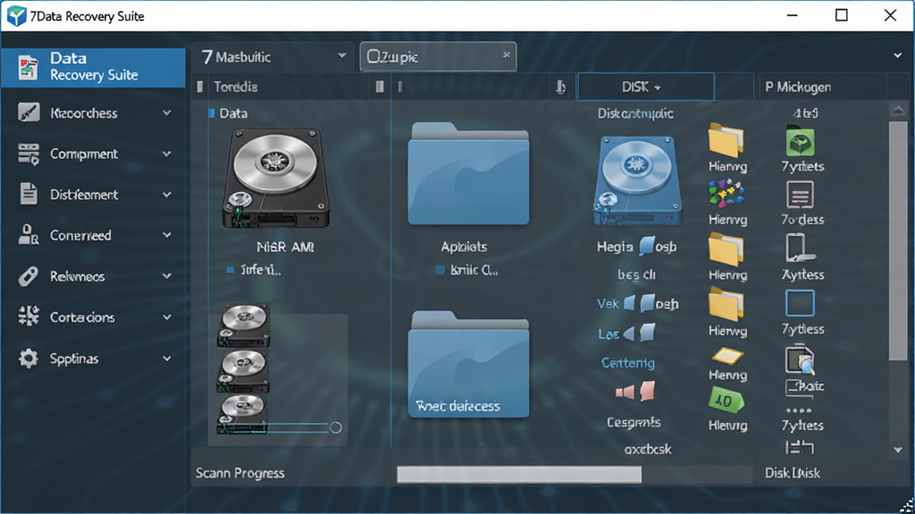
Task: Click the first Hienvg folder icon
Action: click(x=726, y=140)
